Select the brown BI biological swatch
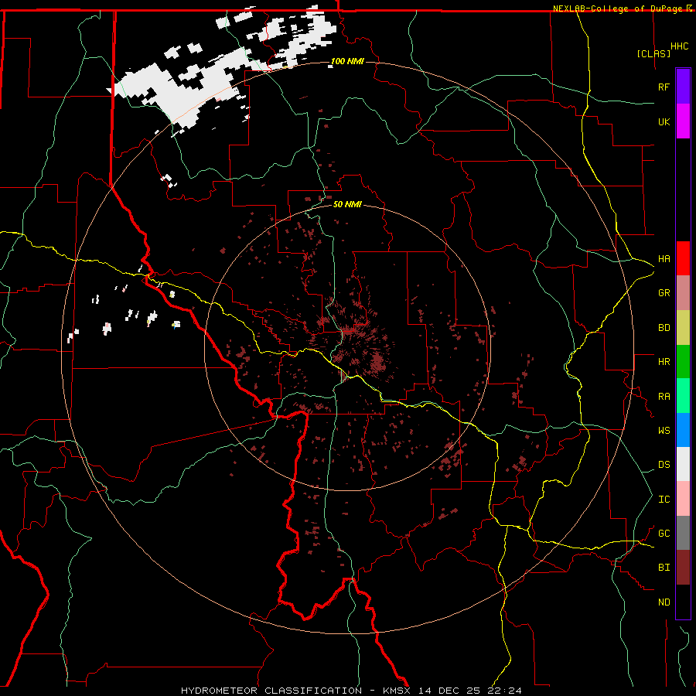Screen dimensions: 696x696 click(683, 568)
